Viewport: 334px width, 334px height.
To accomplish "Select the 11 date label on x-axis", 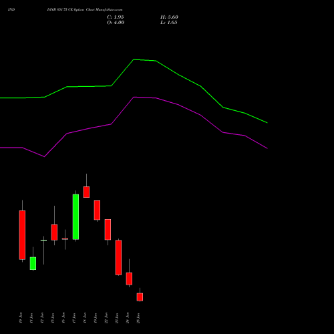I will click(31, 318).
